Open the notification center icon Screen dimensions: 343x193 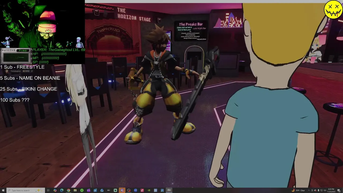[x=339, y=190]
